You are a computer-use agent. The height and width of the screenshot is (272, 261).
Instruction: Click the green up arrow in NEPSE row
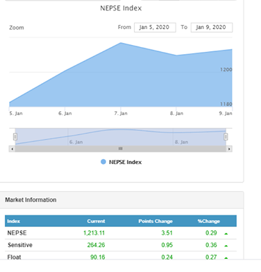226,234
